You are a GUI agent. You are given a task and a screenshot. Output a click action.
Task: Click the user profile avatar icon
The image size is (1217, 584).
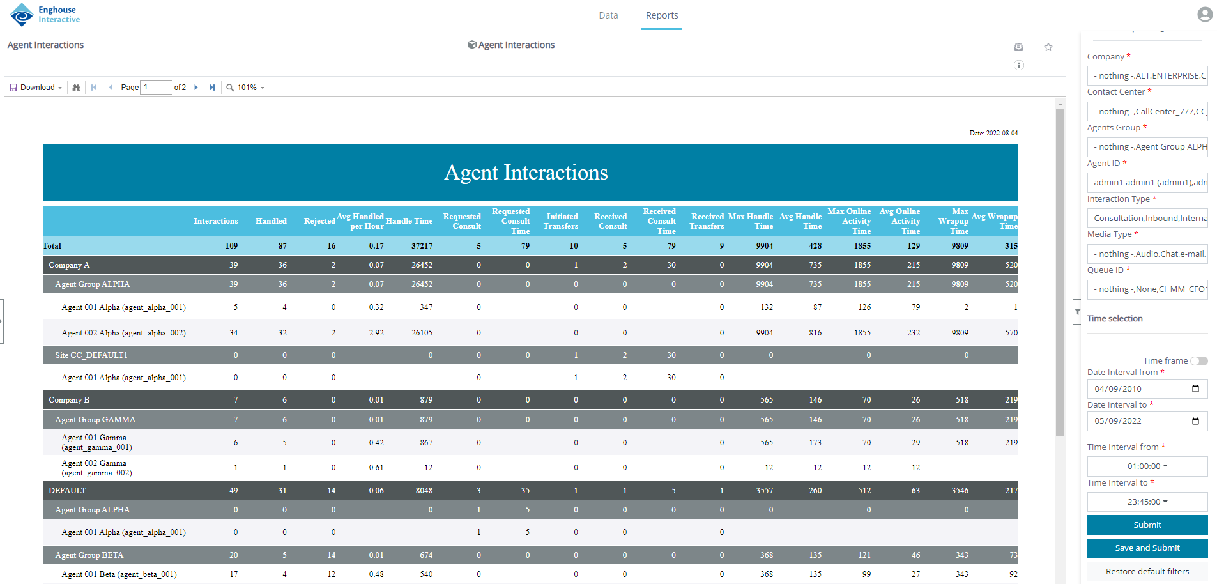[x=1204, y=13]
